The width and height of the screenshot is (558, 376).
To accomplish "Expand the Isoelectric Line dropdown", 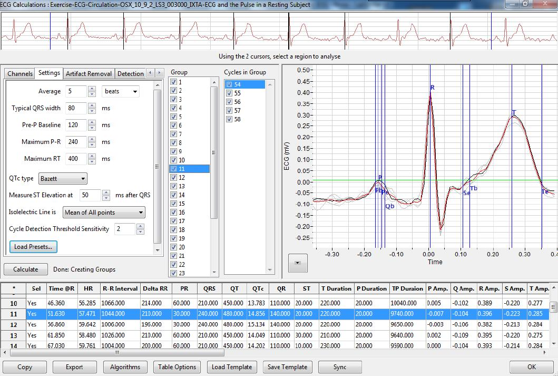I will [x=104, y=213].
